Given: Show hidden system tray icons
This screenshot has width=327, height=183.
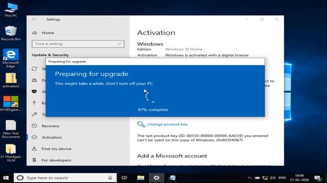Looking at the screenshot, I should (x=249, y=178).
